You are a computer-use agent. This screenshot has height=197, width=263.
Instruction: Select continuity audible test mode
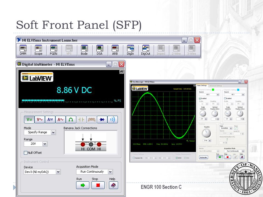point(112,120)
